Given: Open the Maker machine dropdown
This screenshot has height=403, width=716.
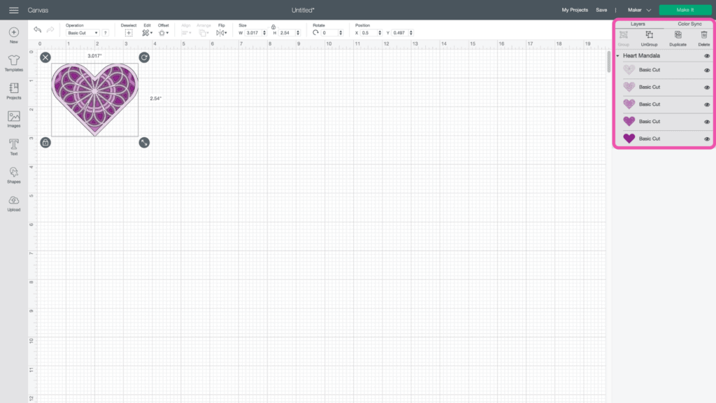Looking at the screenshot, I should tap(639, 10).
